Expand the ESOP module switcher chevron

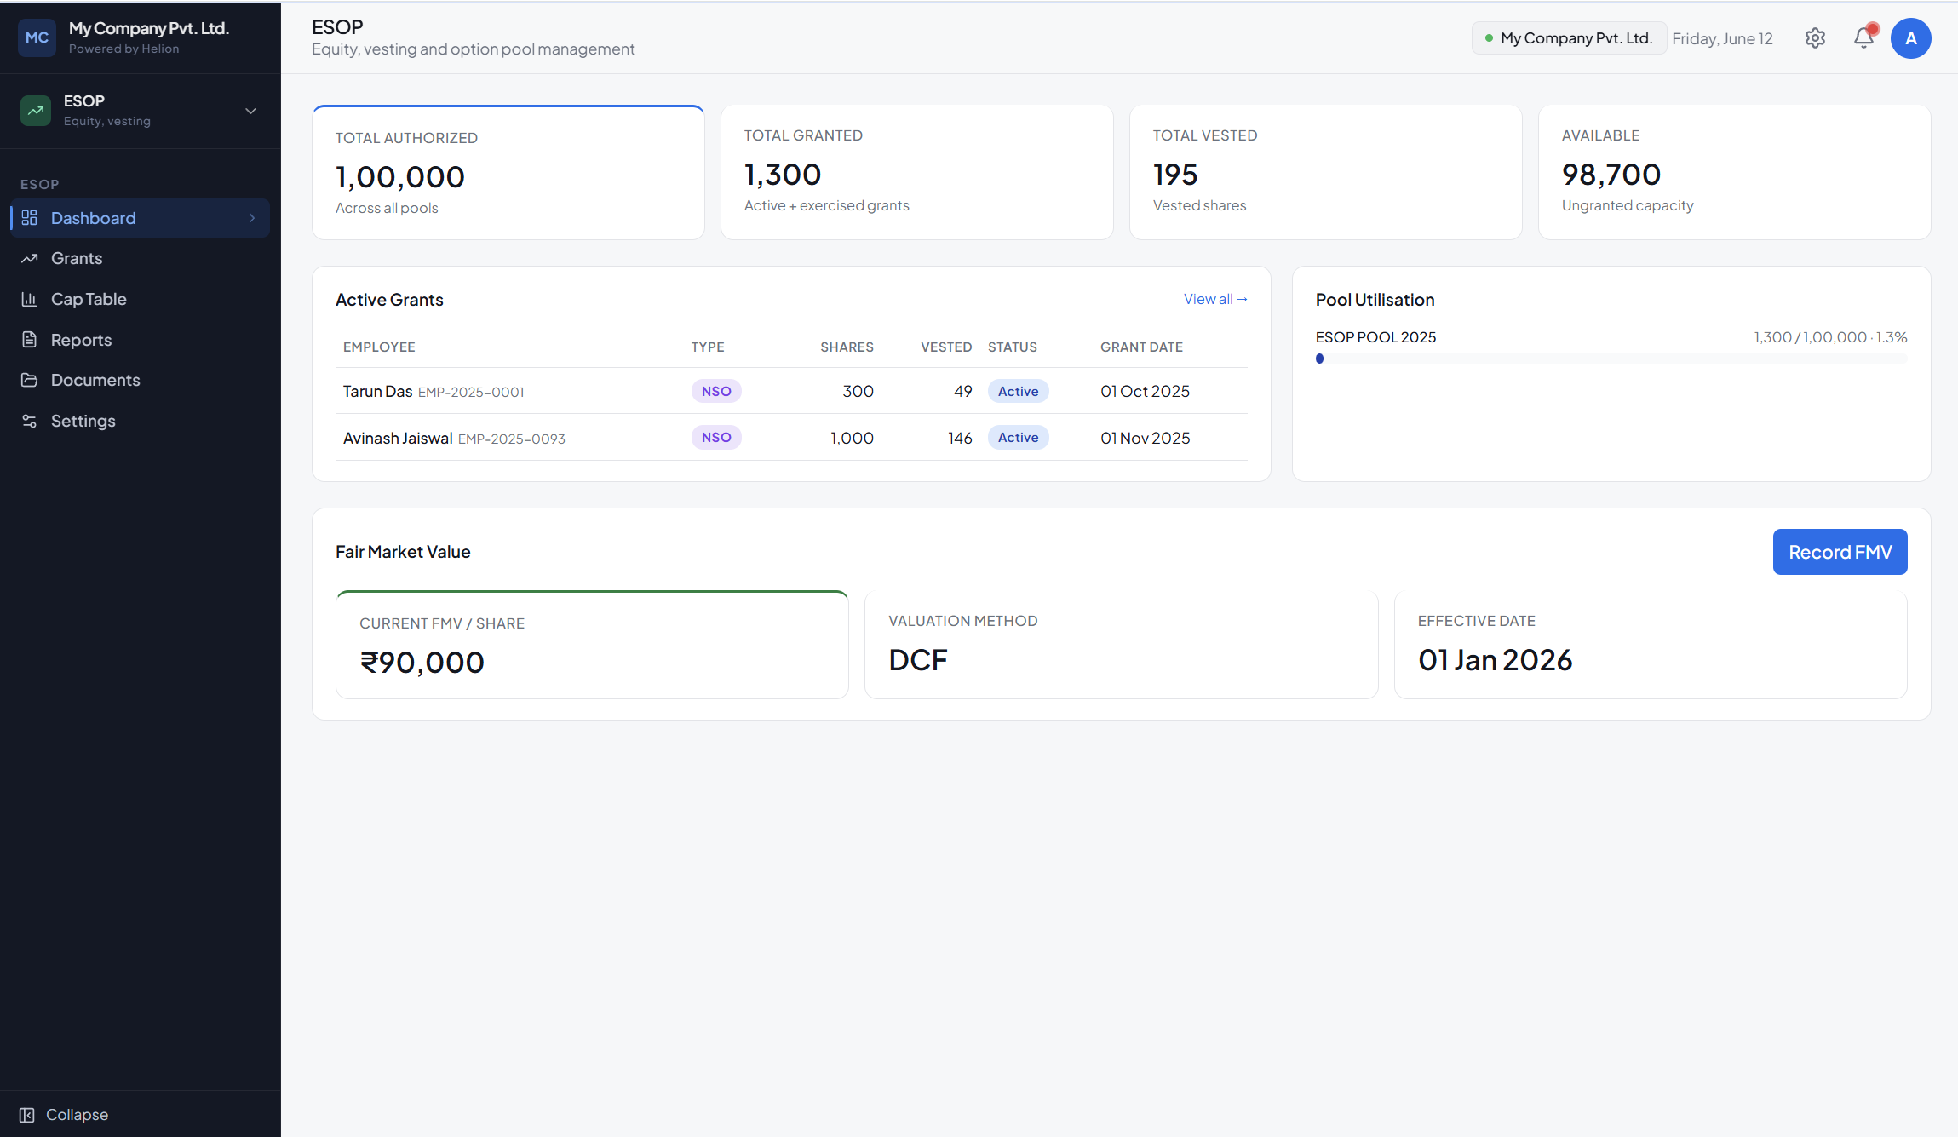(x=250, y=111)
